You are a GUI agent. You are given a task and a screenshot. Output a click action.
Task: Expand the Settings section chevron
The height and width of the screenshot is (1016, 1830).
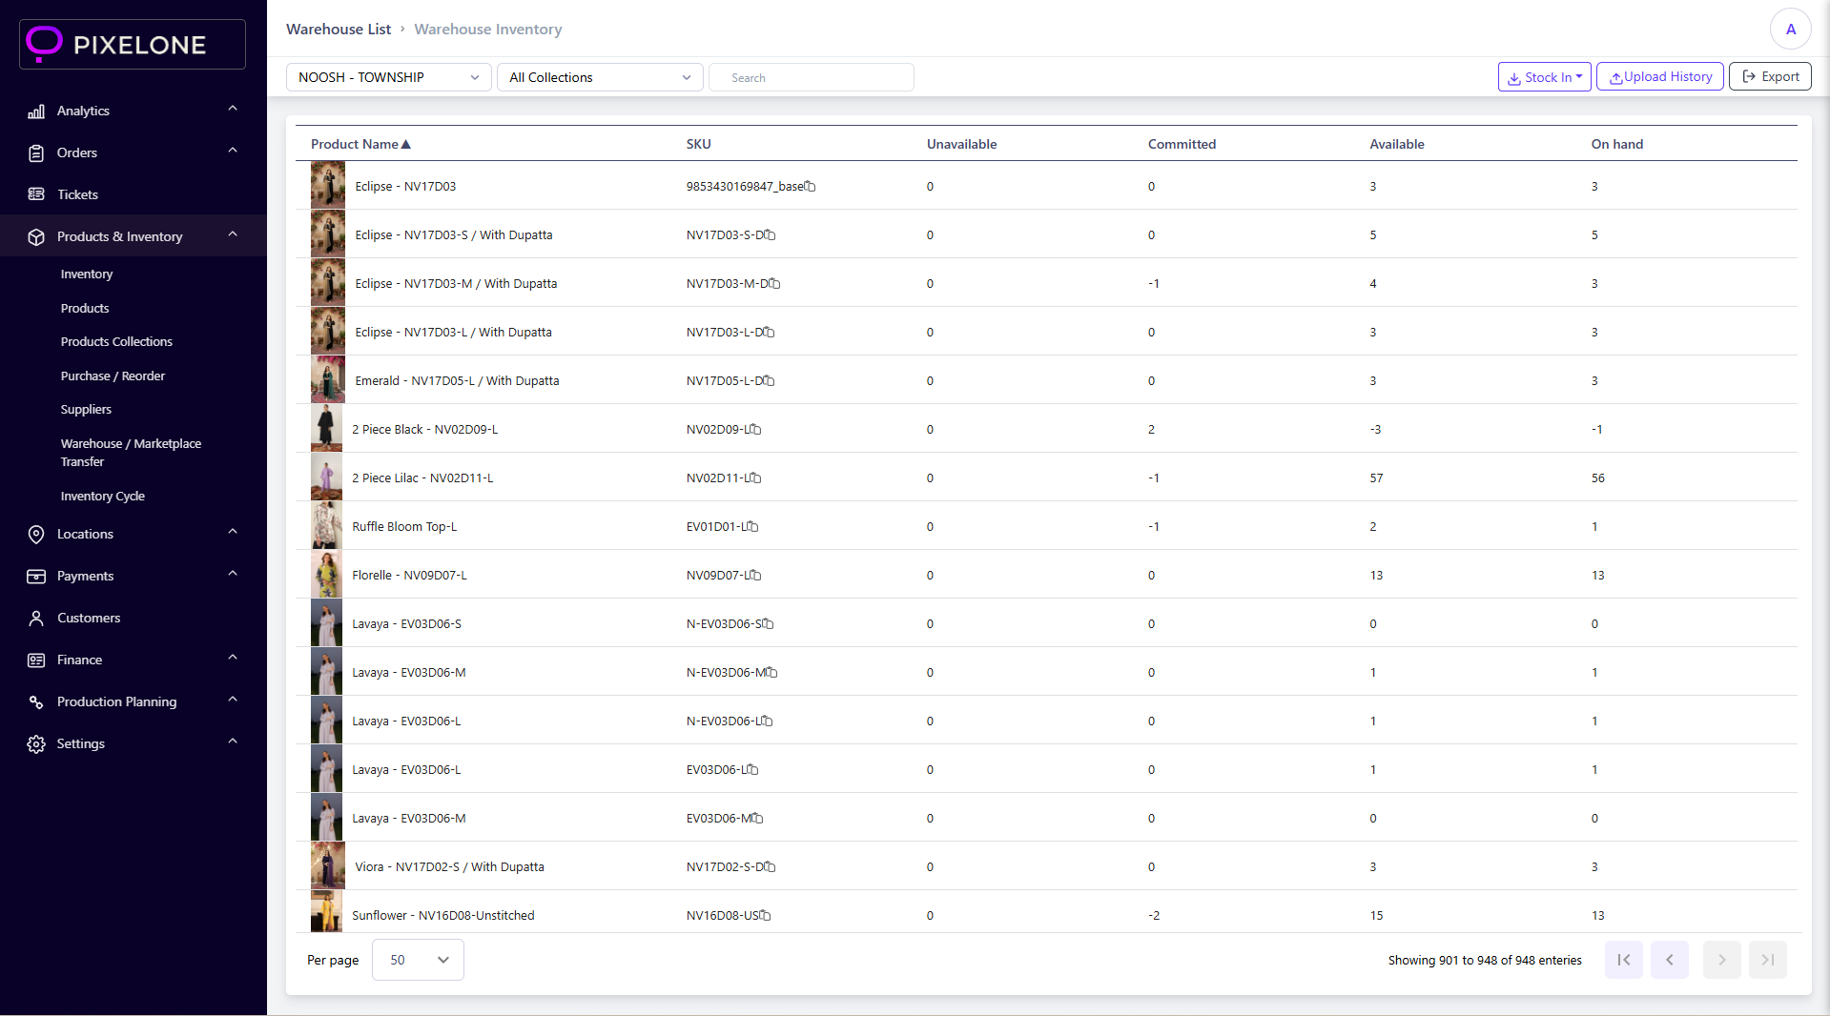[x=233, y=742]
